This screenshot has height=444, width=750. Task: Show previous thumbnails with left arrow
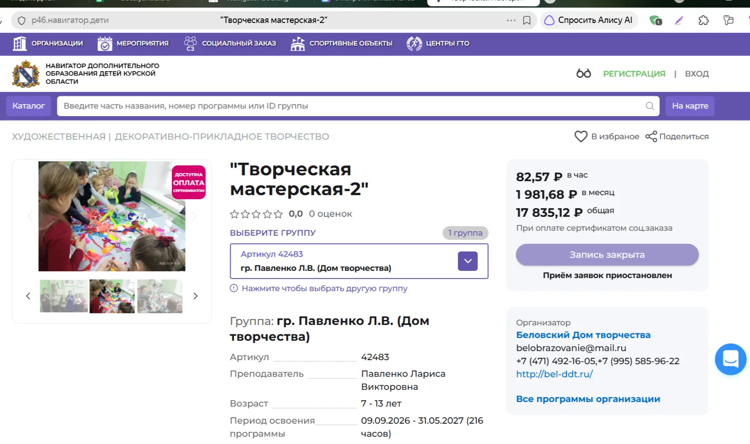[x=28, y=296]
